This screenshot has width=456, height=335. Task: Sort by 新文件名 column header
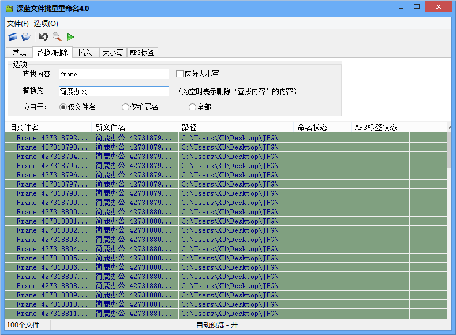click(x=134, y=127)
